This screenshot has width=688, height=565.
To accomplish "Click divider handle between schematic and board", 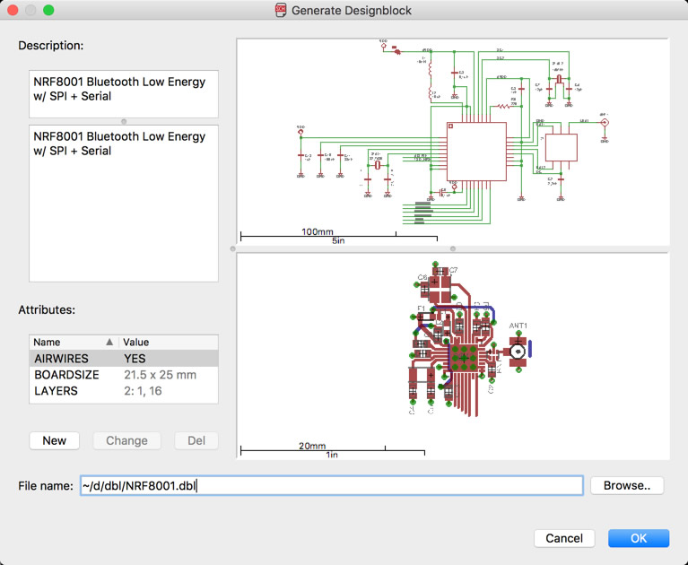I will pyautogui.click(x=452, y=248).
